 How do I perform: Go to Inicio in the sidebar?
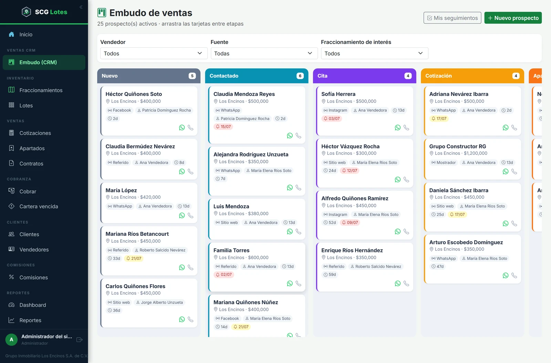(x=44, y=34)
